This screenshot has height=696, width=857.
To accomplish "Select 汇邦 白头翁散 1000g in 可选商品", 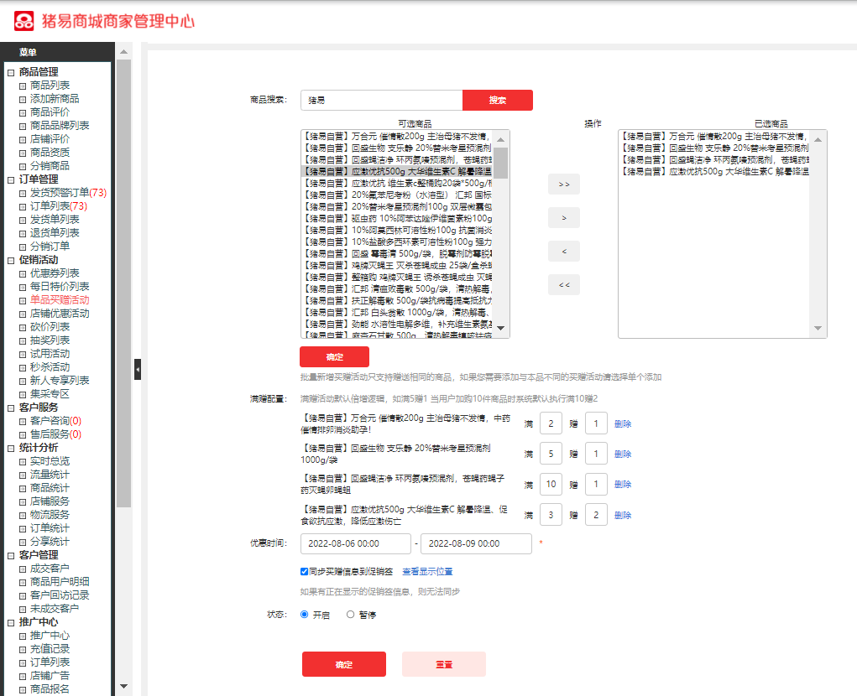I will 397,312.
